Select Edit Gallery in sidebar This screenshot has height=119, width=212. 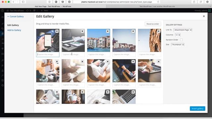[x=13, y=25]
